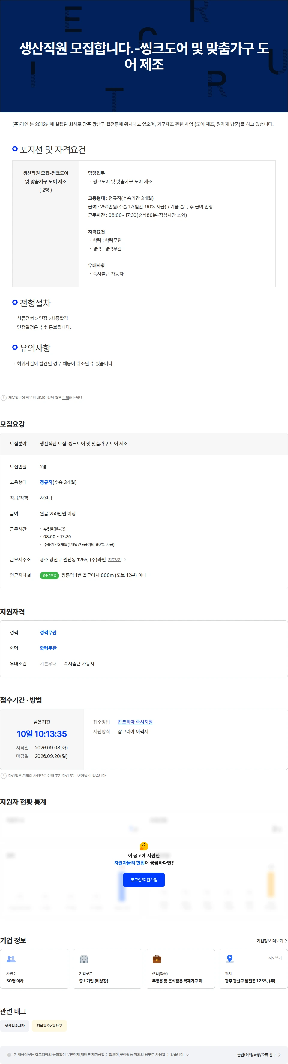Screen dimensions: 288x1064
Task: Open 지도보기 link on the 위치 card
Action: 275,958
